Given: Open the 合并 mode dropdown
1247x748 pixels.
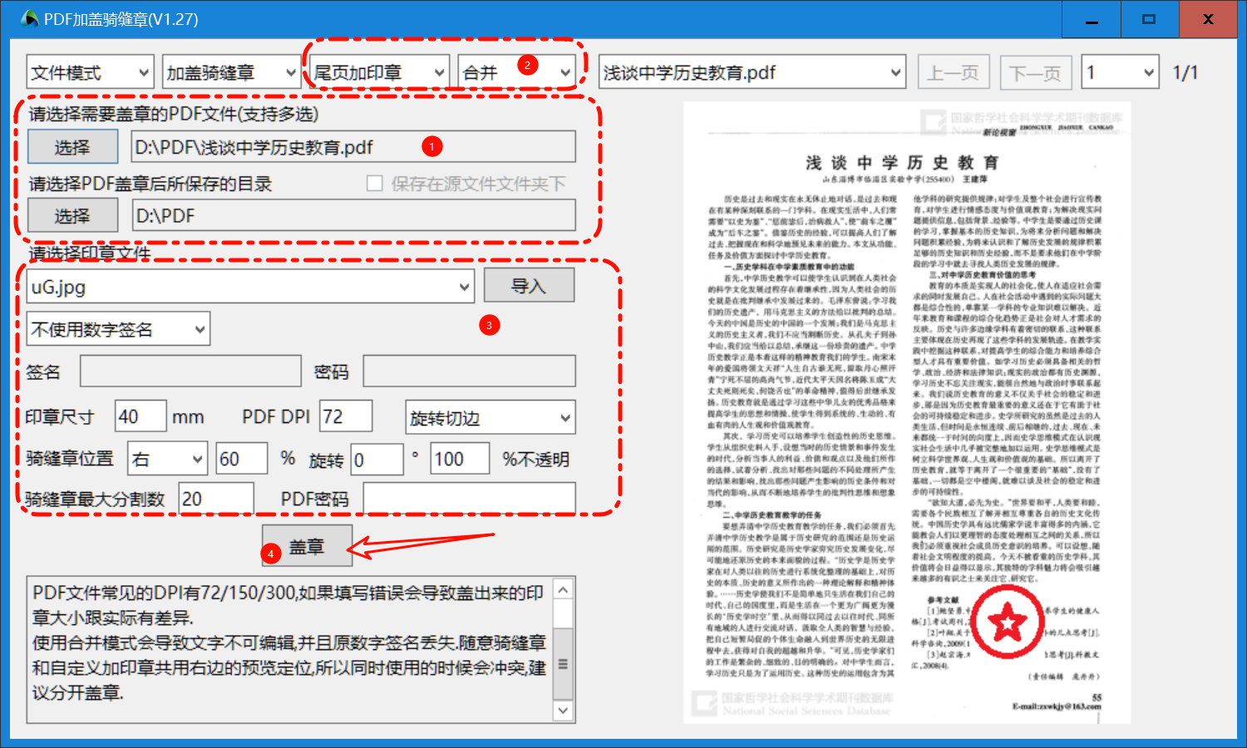Looking at the screenshot, I should click(x=516, y=73).
